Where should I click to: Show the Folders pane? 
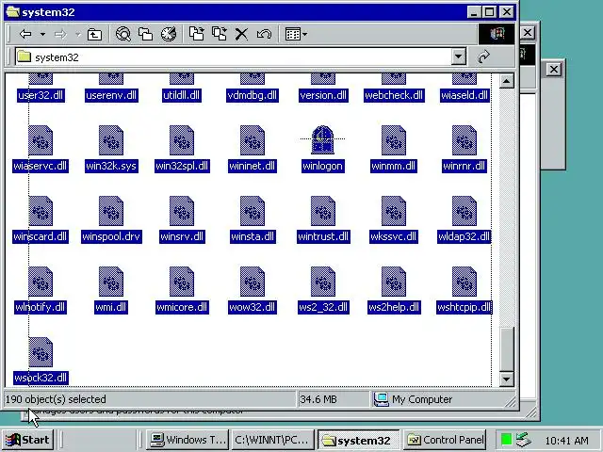pyautogui.click(x=146, y=34)
